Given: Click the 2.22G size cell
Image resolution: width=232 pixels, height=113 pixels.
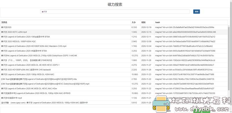Looking at the screenshot, I should click(x=134, y=70).
